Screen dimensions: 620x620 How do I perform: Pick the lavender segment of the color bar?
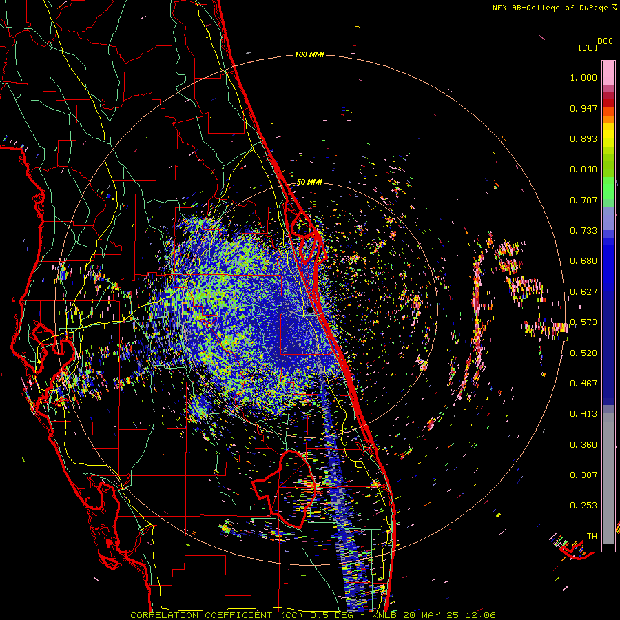(x=608, y=220)
